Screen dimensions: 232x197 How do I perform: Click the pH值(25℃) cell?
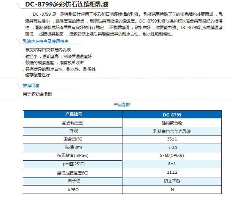[x=73, y=165]
